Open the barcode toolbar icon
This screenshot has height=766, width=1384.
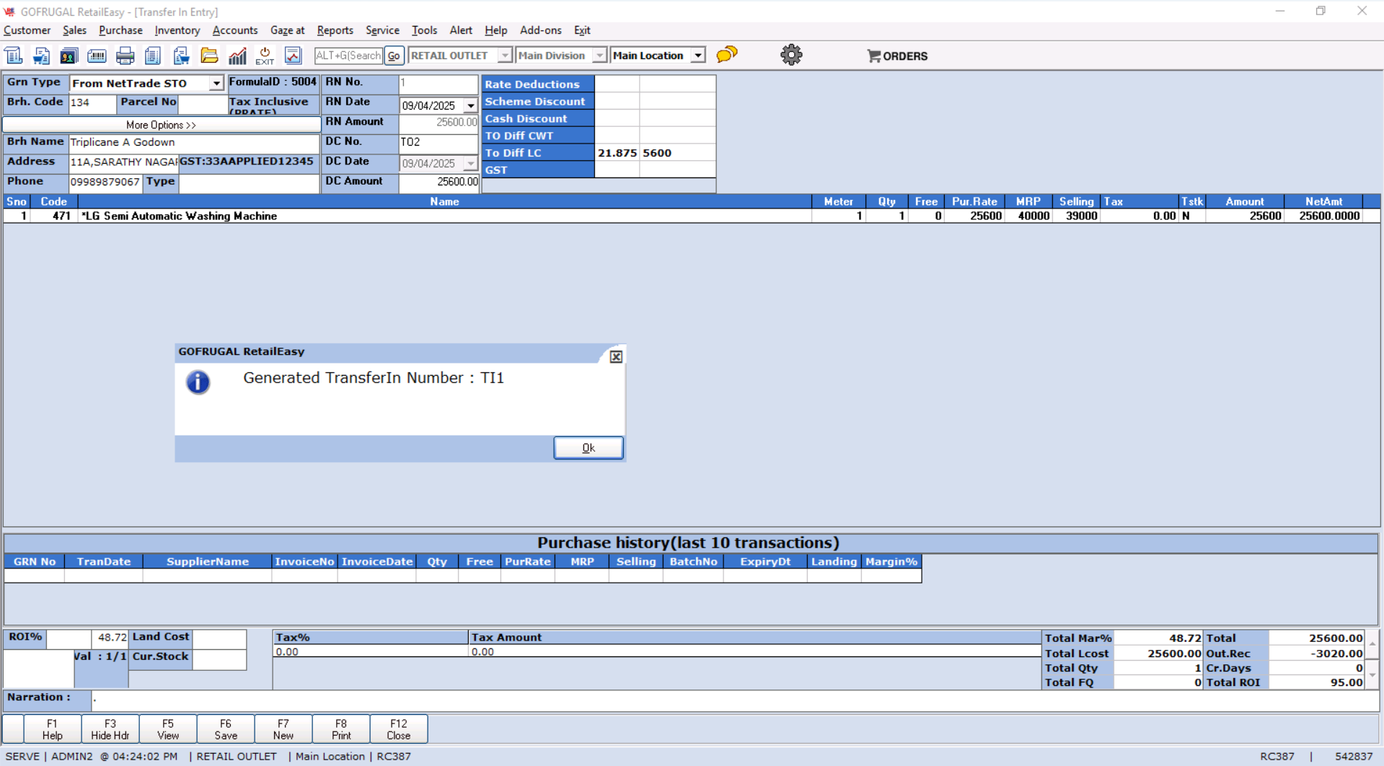coord(97,56)
